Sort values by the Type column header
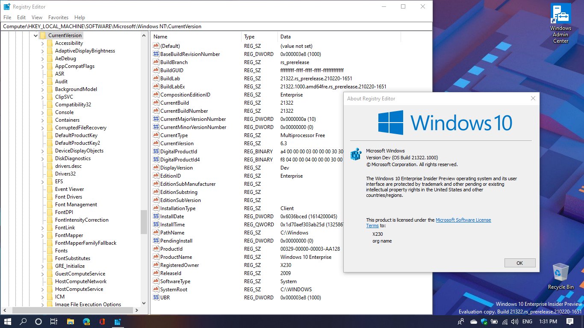 coord(260,37)
